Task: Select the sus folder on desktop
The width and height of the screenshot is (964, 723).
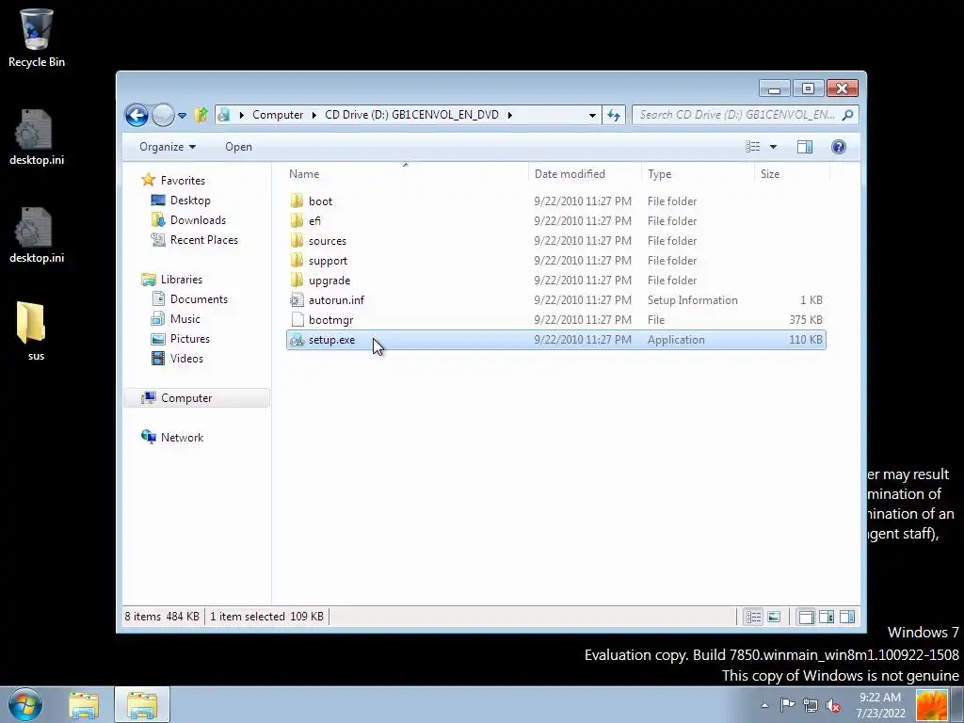Action: coord(31,332)
